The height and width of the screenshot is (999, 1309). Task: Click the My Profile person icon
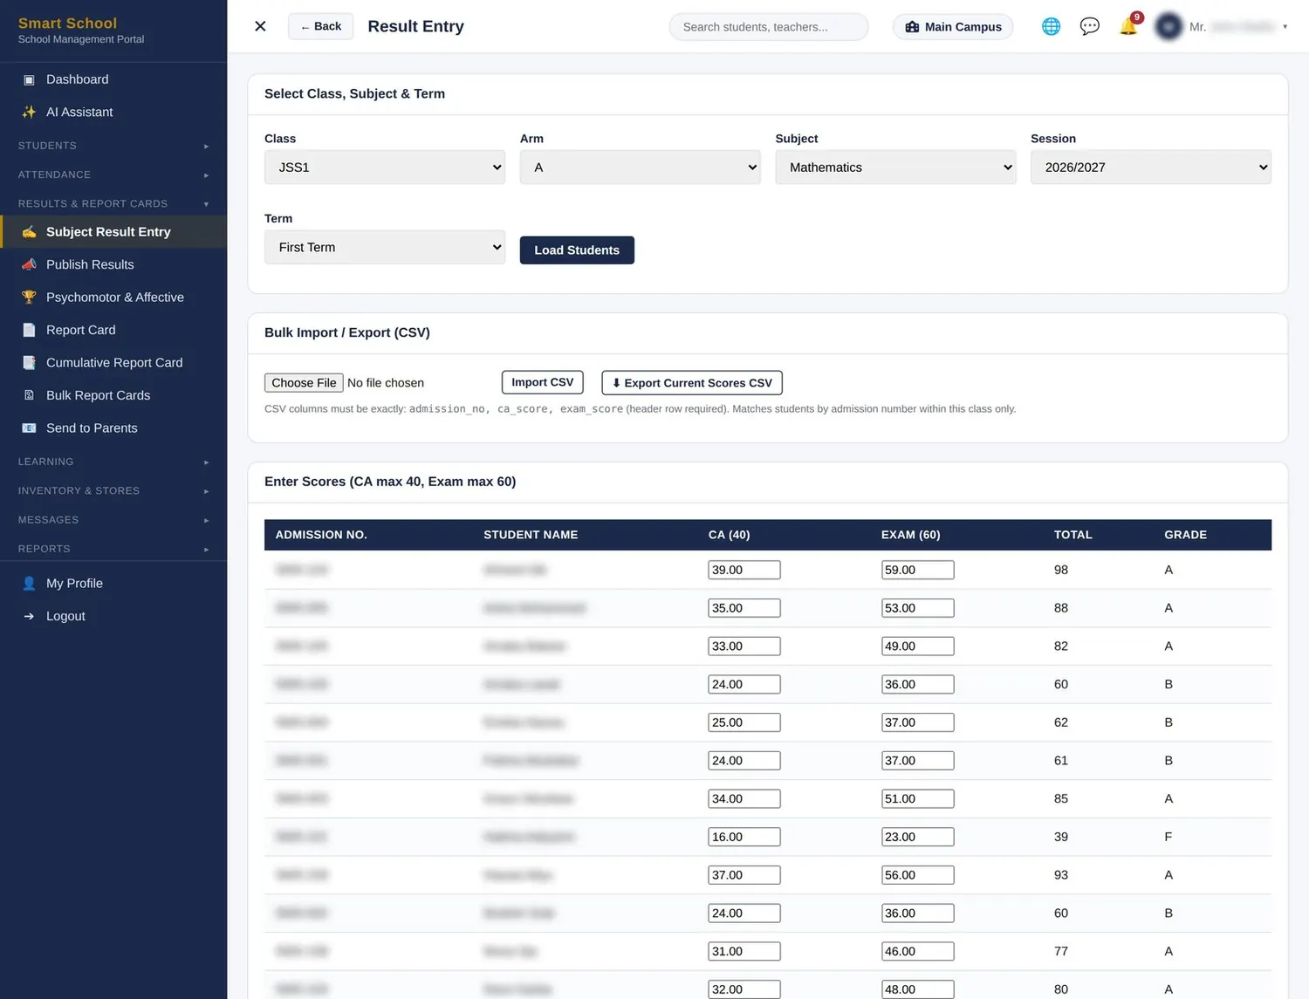click(x=29, y=583)
